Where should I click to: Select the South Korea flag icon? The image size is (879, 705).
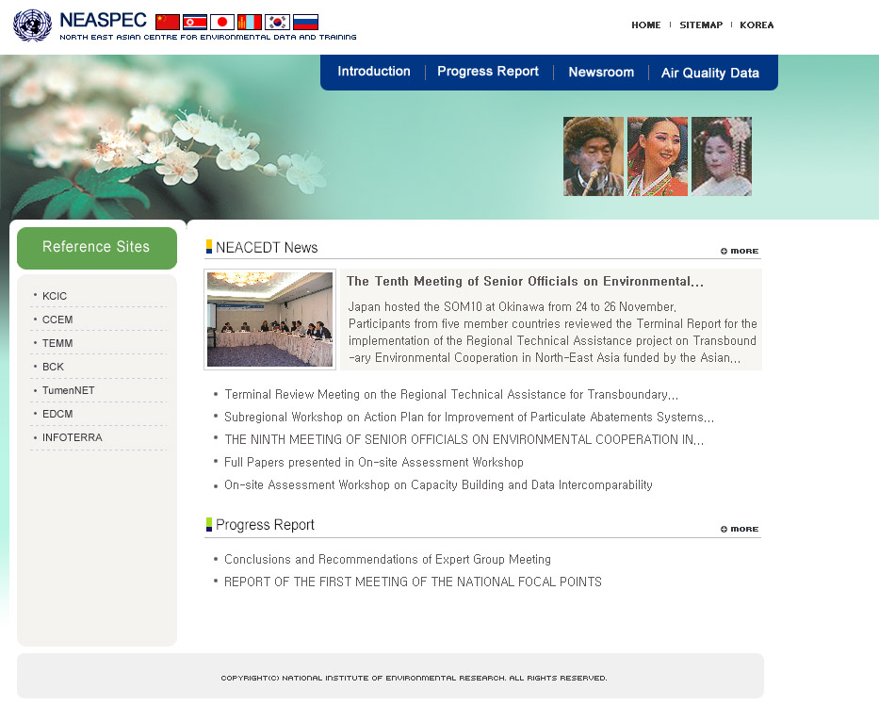(276, 20)
